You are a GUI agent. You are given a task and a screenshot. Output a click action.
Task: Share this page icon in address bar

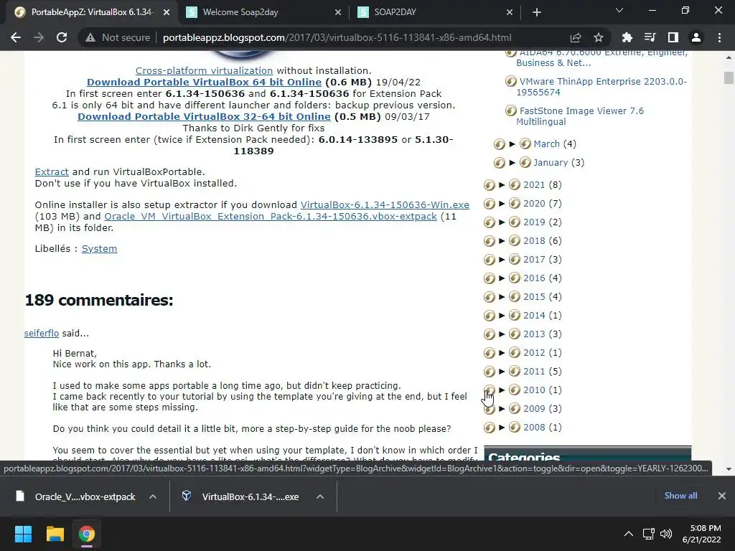click(576, 37)
